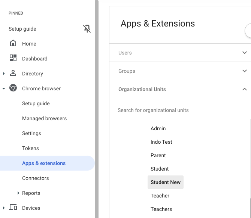Expand the Users panel chevron
The height and width of the screenshot is (218, 251).
244,53
